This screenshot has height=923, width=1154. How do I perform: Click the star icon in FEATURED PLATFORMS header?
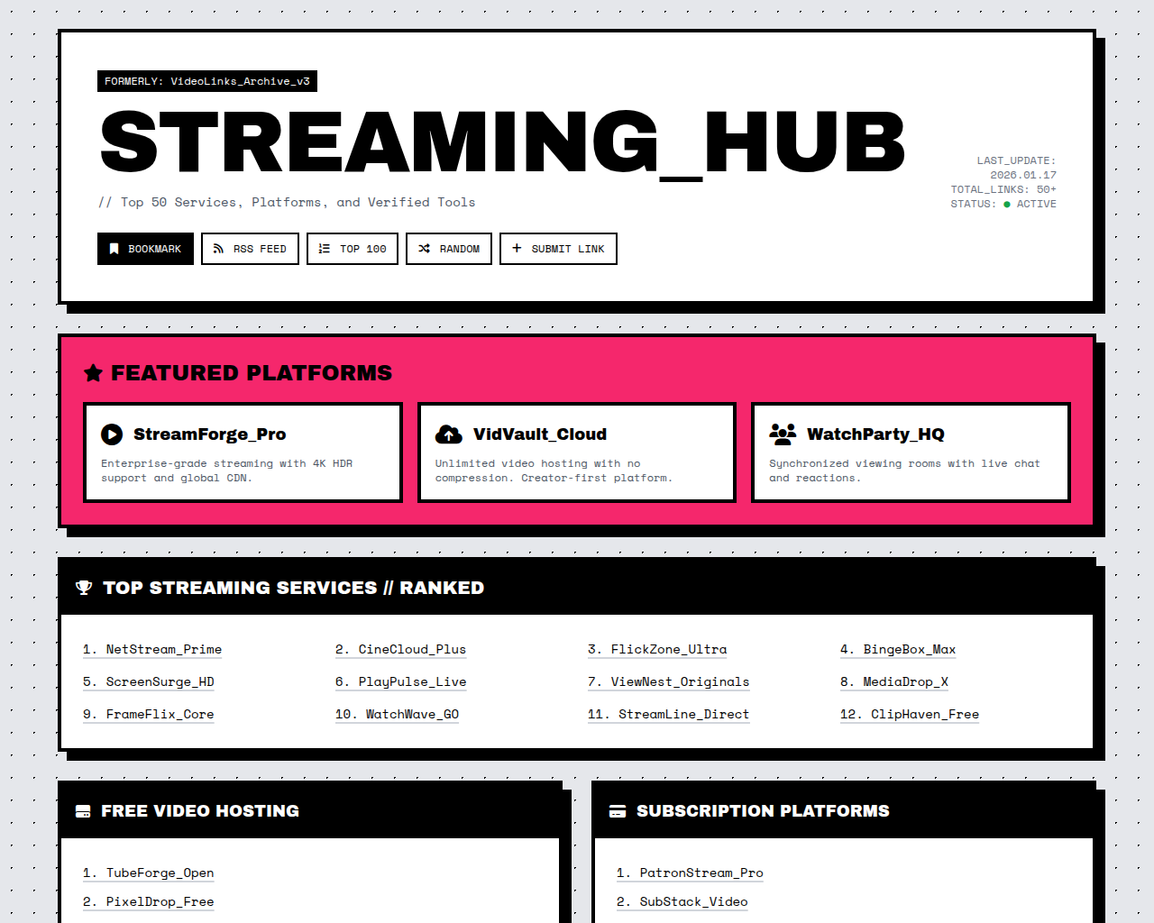(94, 372)
